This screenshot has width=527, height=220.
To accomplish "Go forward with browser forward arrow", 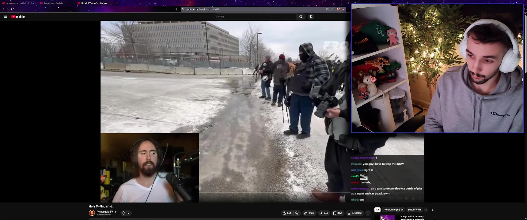I will (x=8, y=9).
